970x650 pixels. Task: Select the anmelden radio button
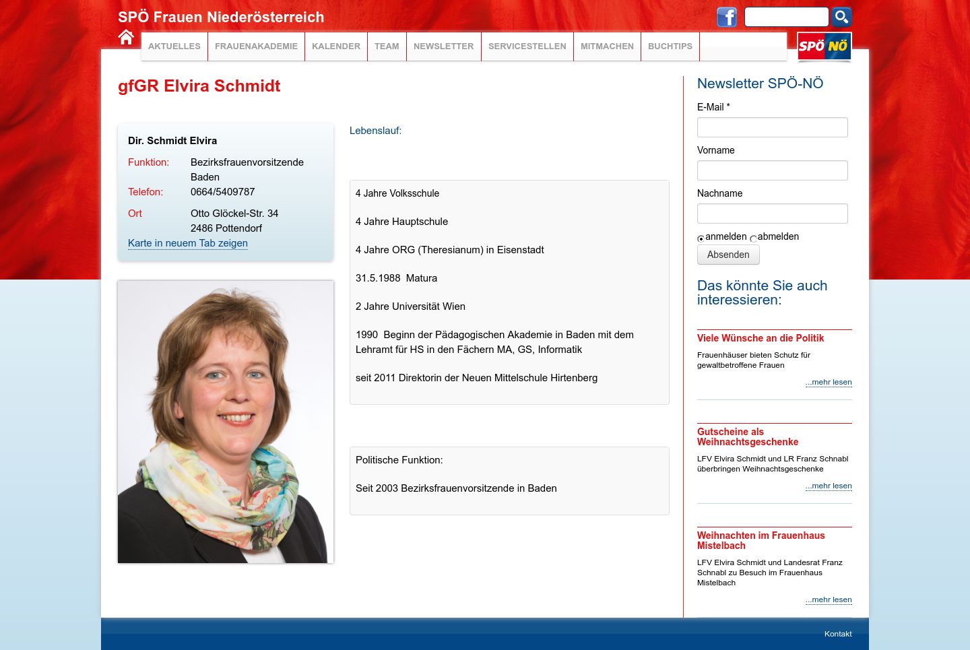701,238
